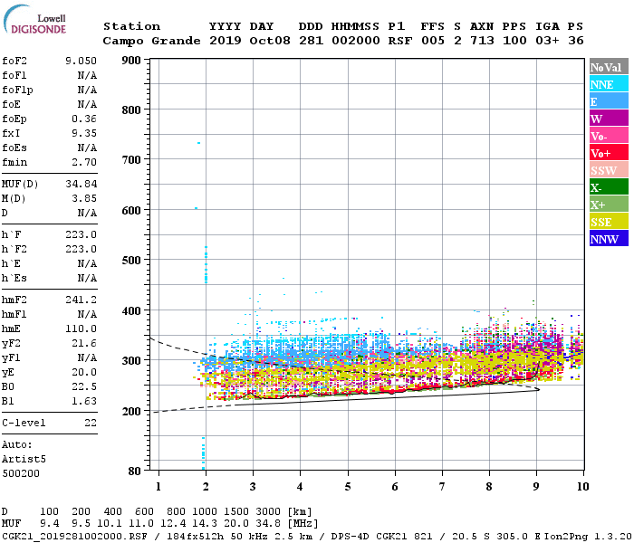Click the CGK21_2019281002000.RSF file name
Viewport: 634px width, 543px height.
[74, 537]
